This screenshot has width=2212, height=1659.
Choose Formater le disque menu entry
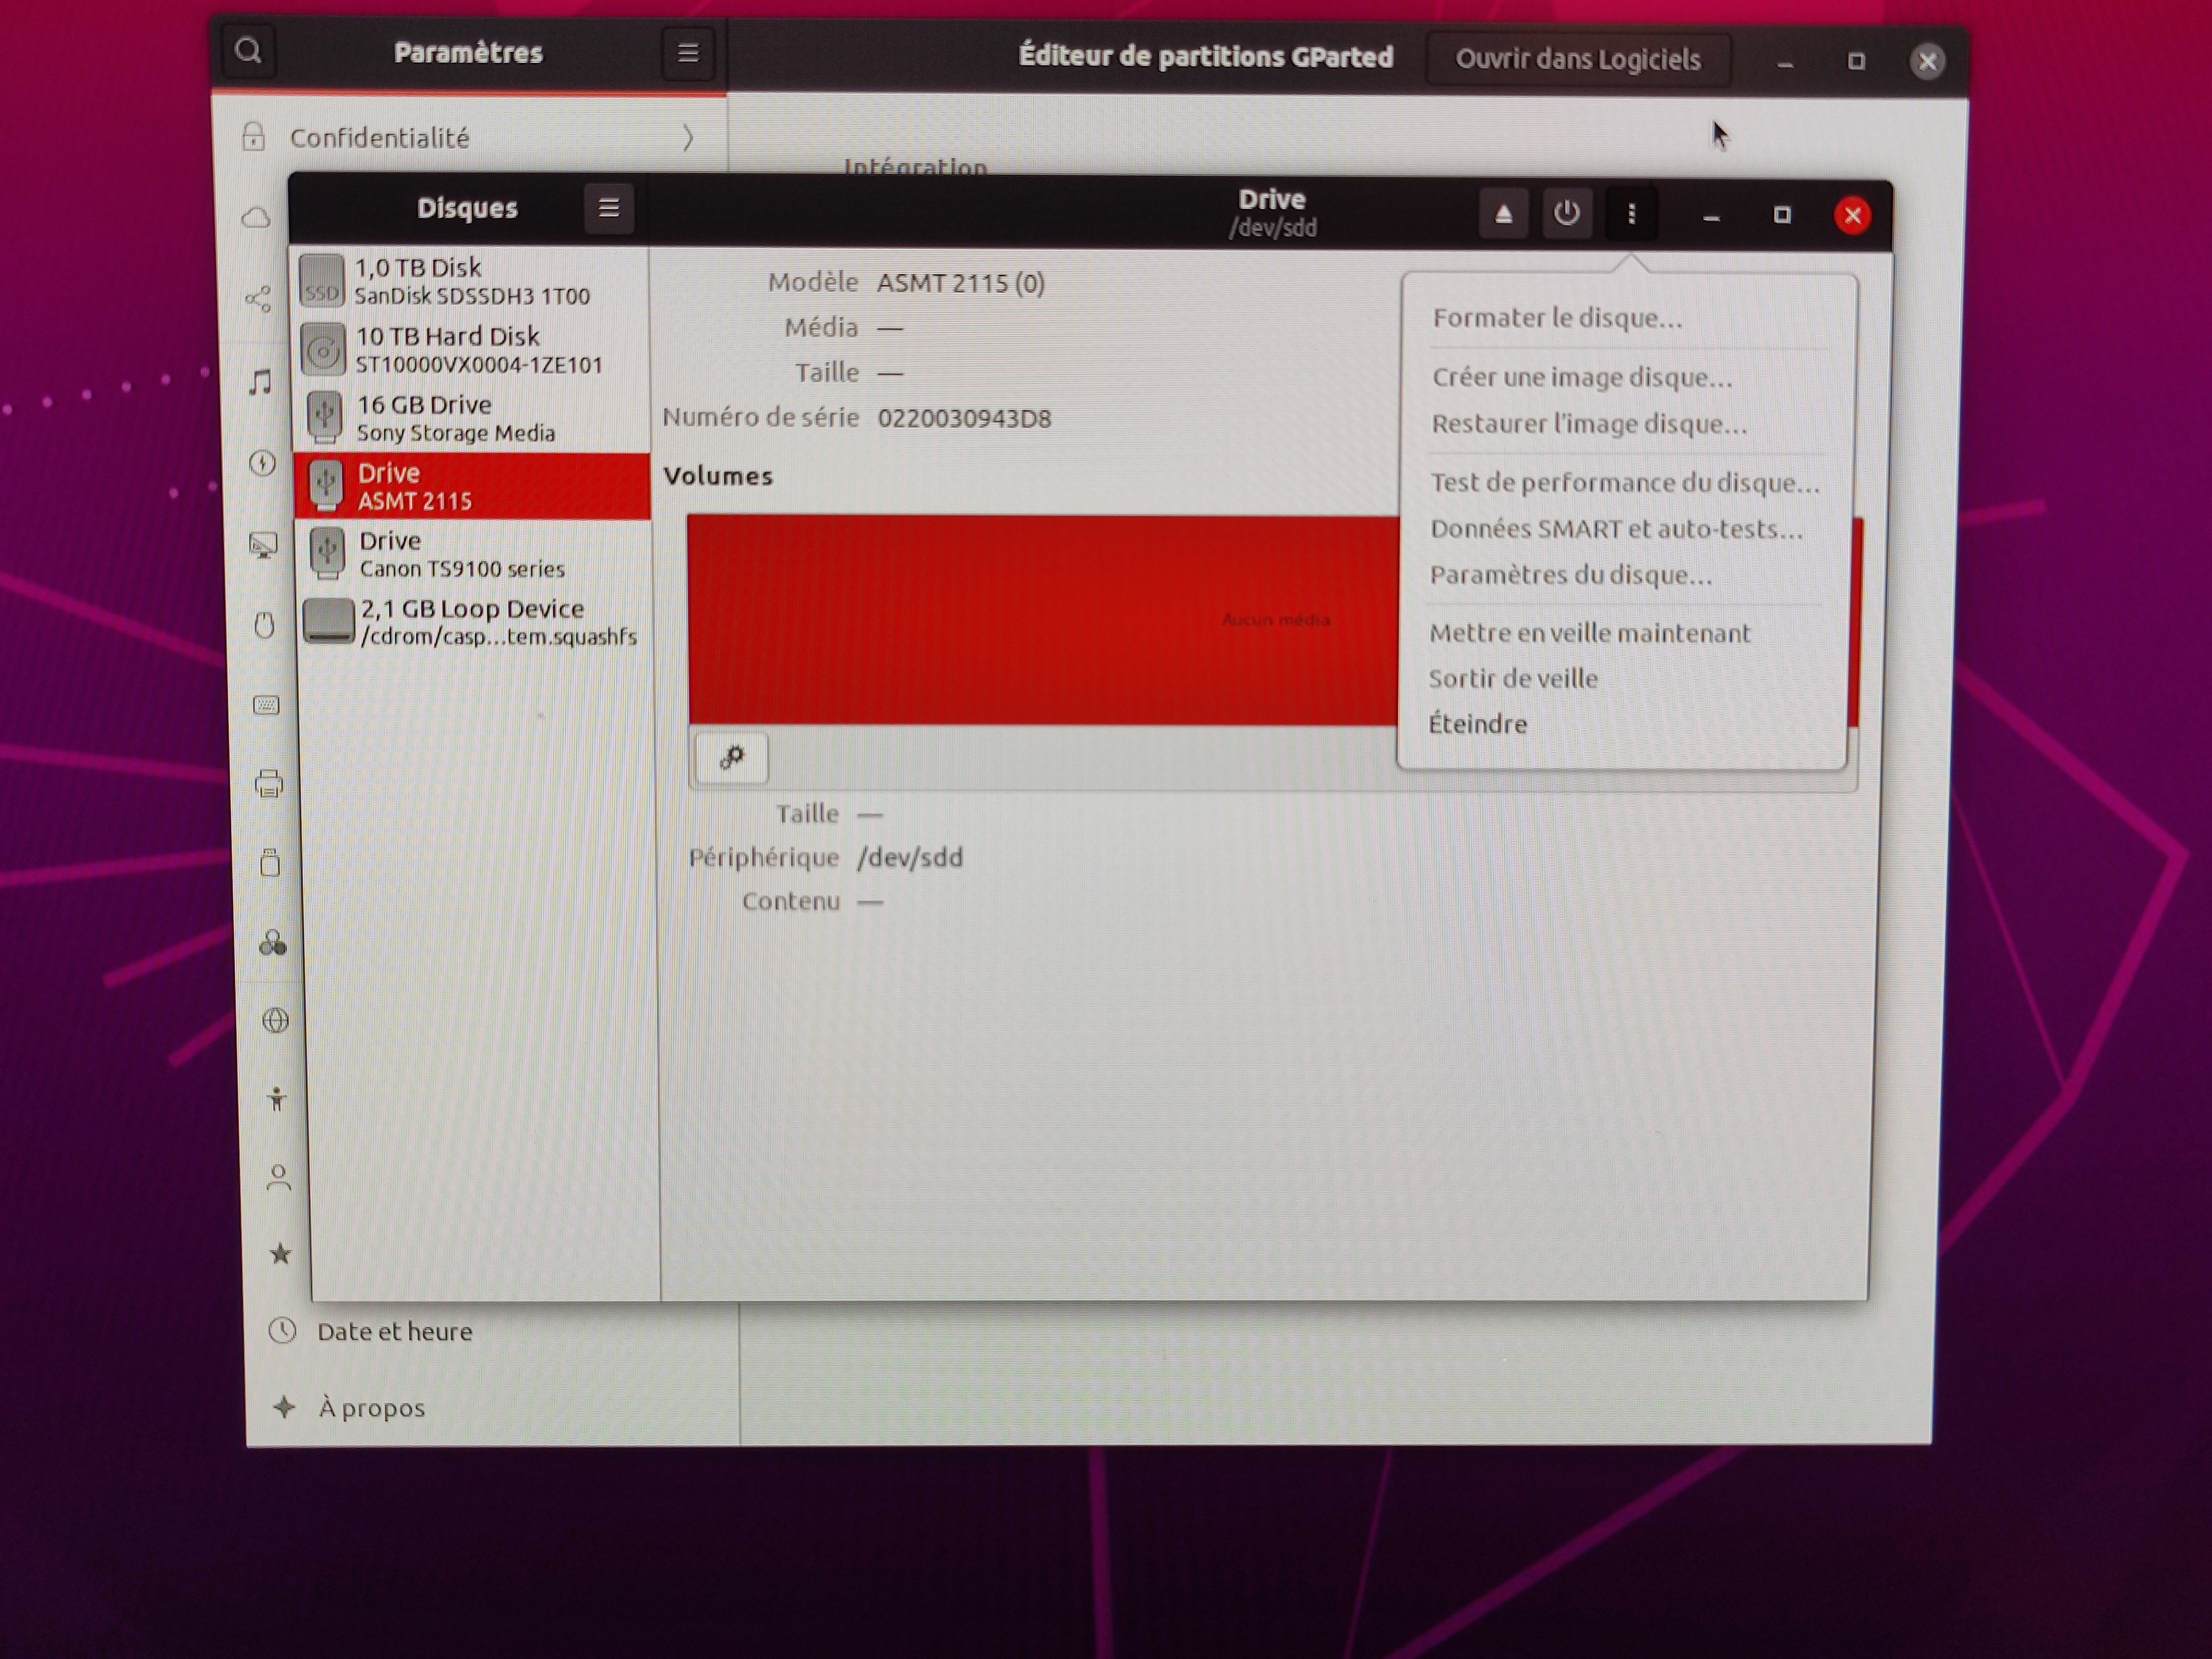coord(1557,318)
